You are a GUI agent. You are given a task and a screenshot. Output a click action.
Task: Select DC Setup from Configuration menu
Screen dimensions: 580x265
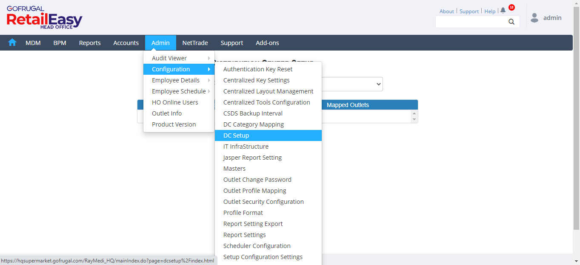pyautogui.click(x=236, y=135)
